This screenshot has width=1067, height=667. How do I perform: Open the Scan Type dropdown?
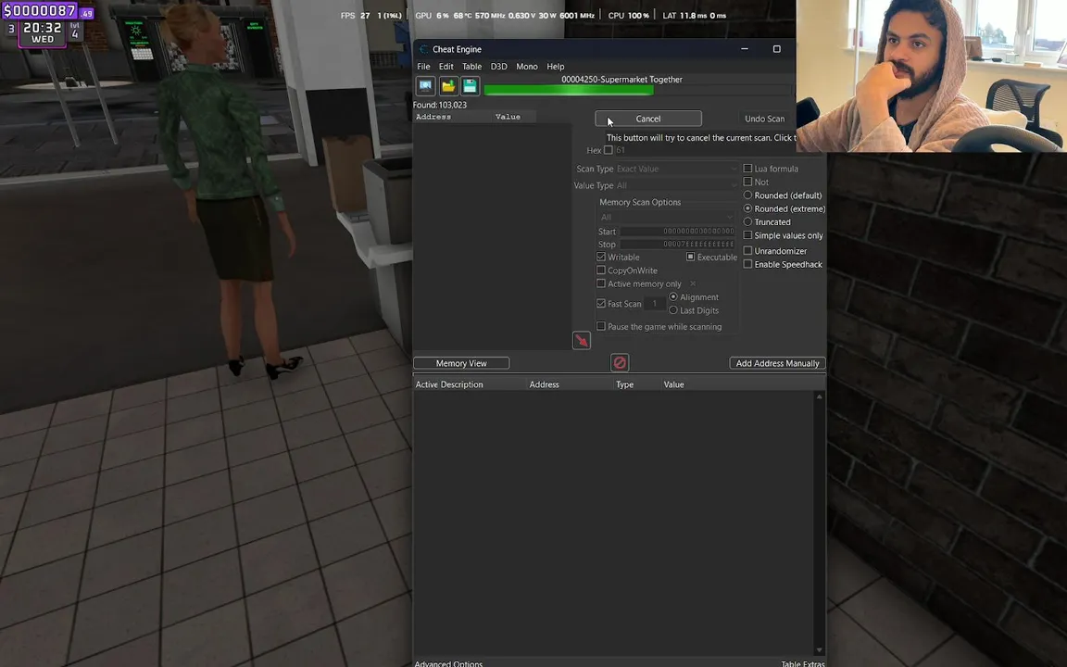click(x=676, y=169)
